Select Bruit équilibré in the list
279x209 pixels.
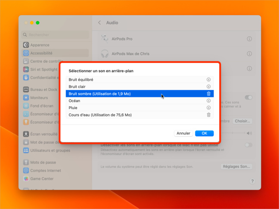[x=139, y=80]
